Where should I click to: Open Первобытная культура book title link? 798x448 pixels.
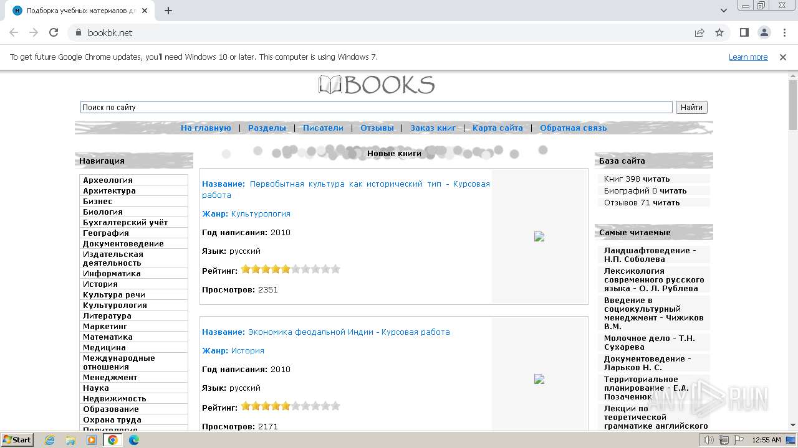346,189
